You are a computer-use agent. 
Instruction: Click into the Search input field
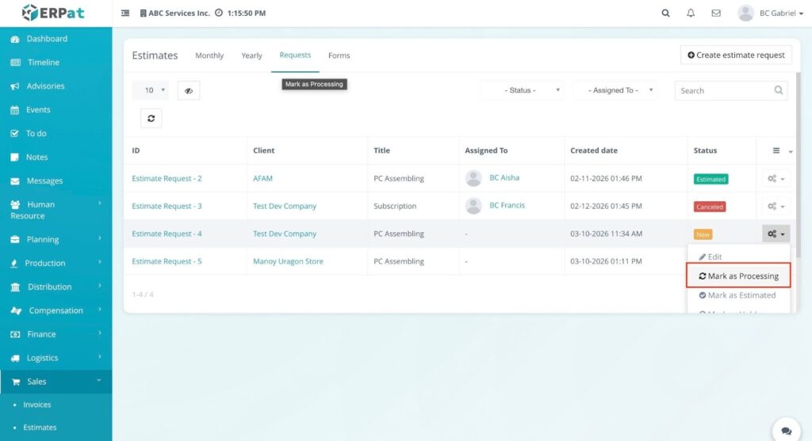(722, 90)
